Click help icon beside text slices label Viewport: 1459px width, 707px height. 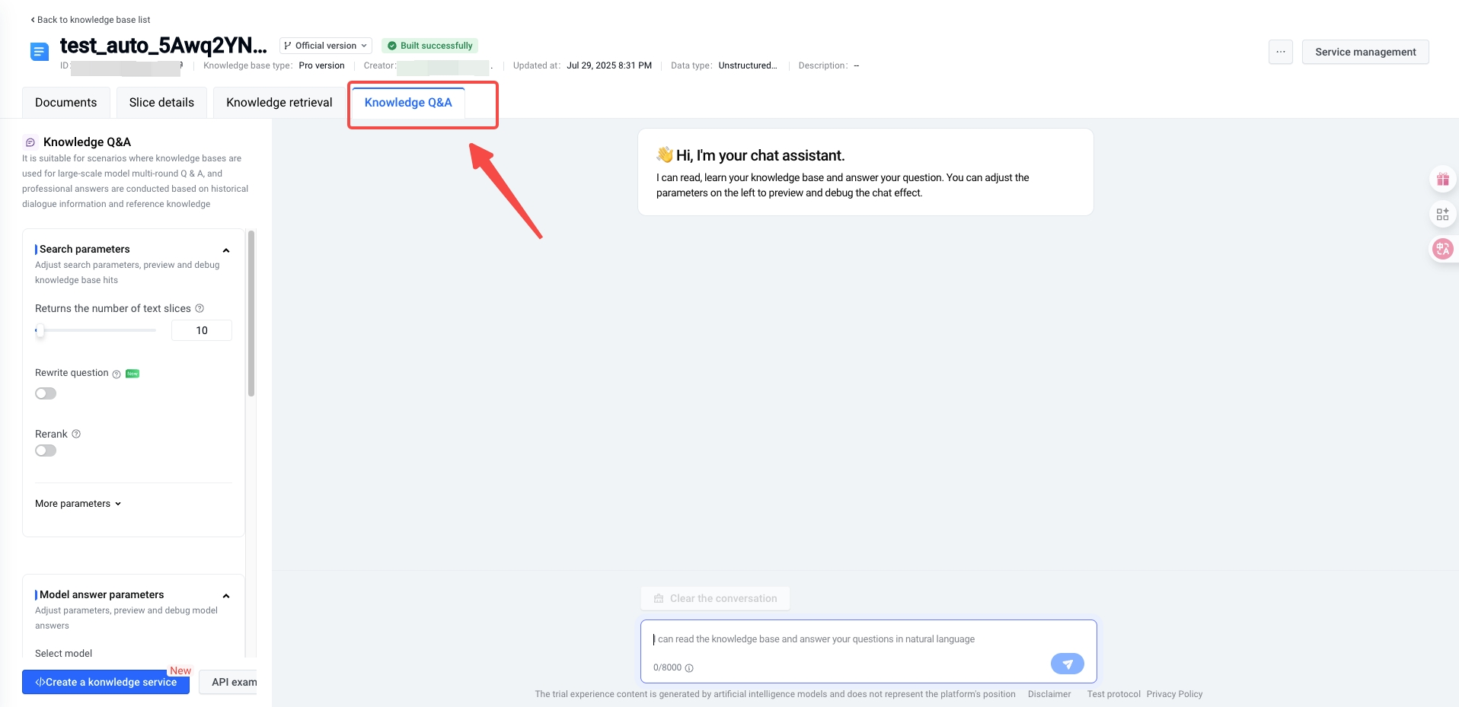click(x=200, y=308)
